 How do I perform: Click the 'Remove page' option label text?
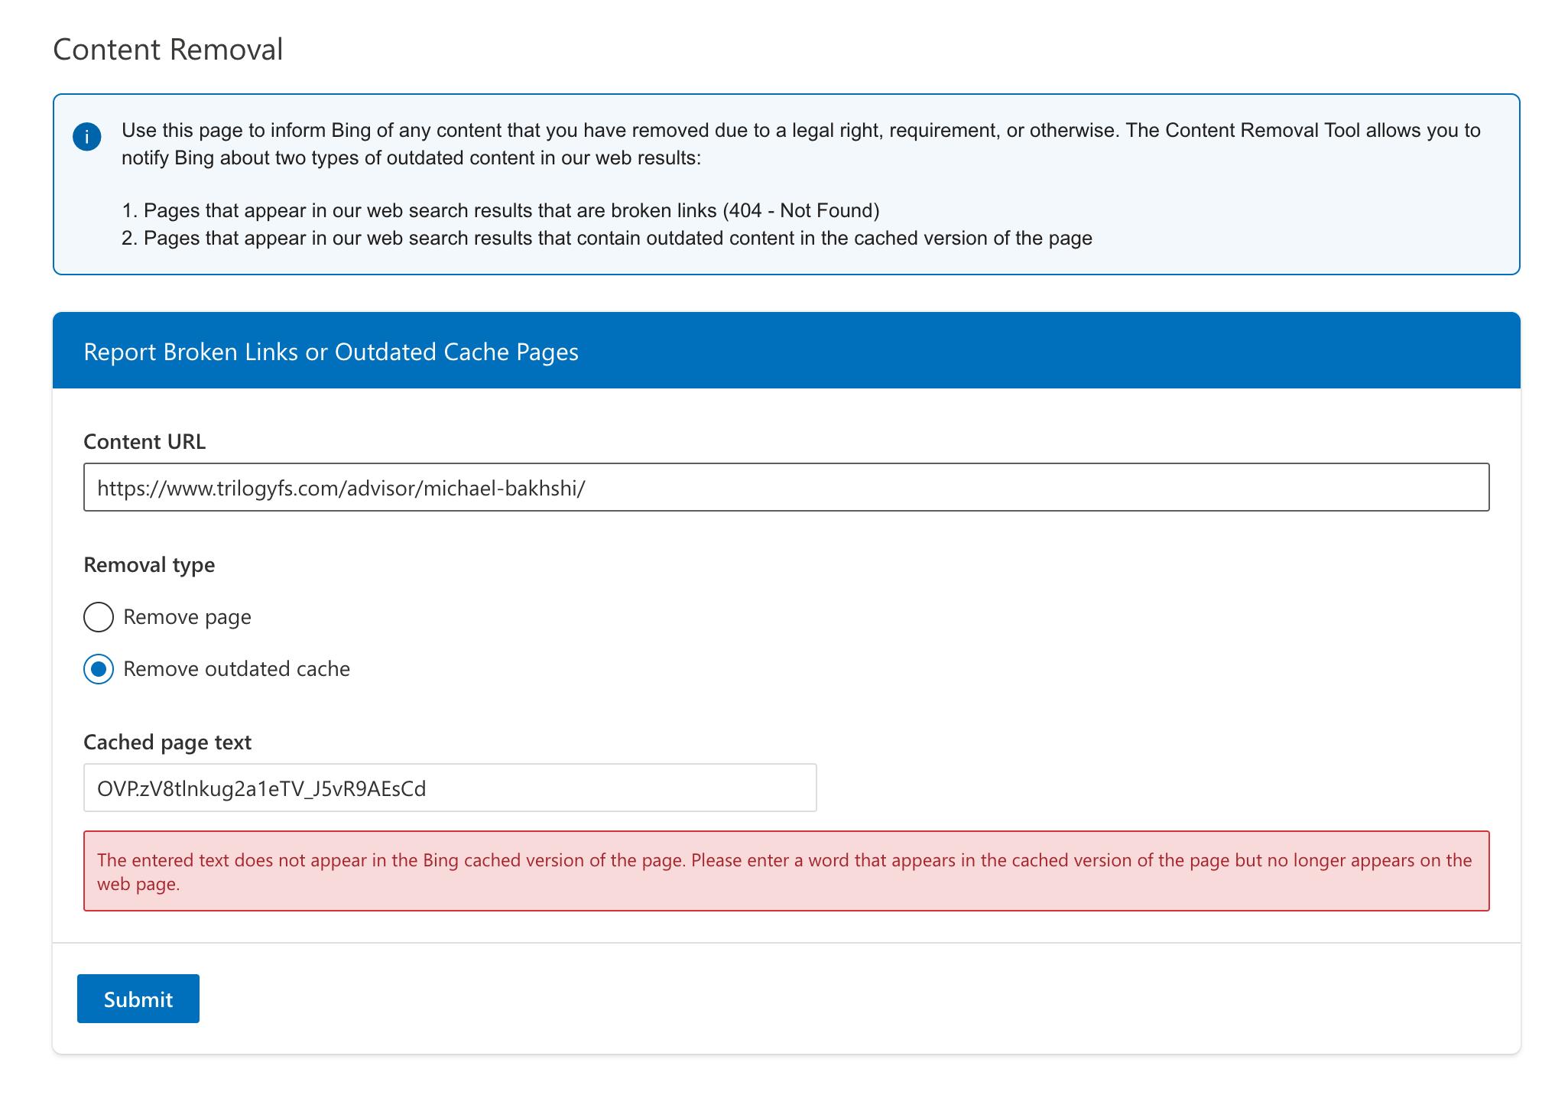tap(187, 617)
